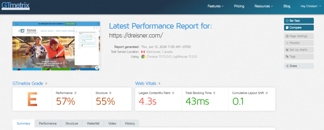Select the Summary tab
This screenshot has width=324, height=130.
(x=23, y=123)
